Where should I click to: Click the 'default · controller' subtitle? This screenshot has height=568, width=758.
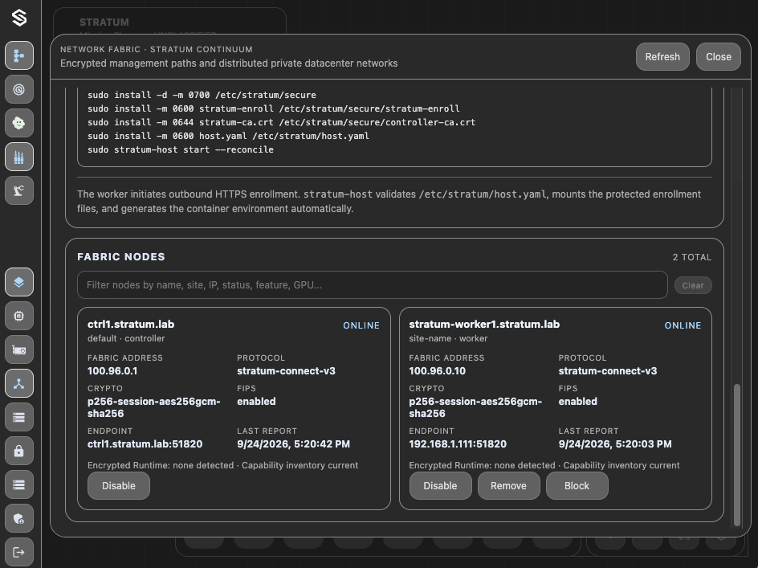coord(126,339)
